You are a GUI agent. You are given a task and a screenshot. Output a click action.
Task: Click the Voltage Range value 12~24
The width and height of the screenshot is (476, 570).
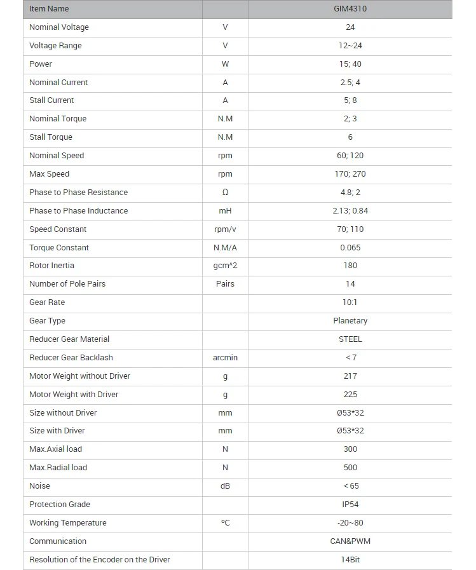(x=350, y=46)
